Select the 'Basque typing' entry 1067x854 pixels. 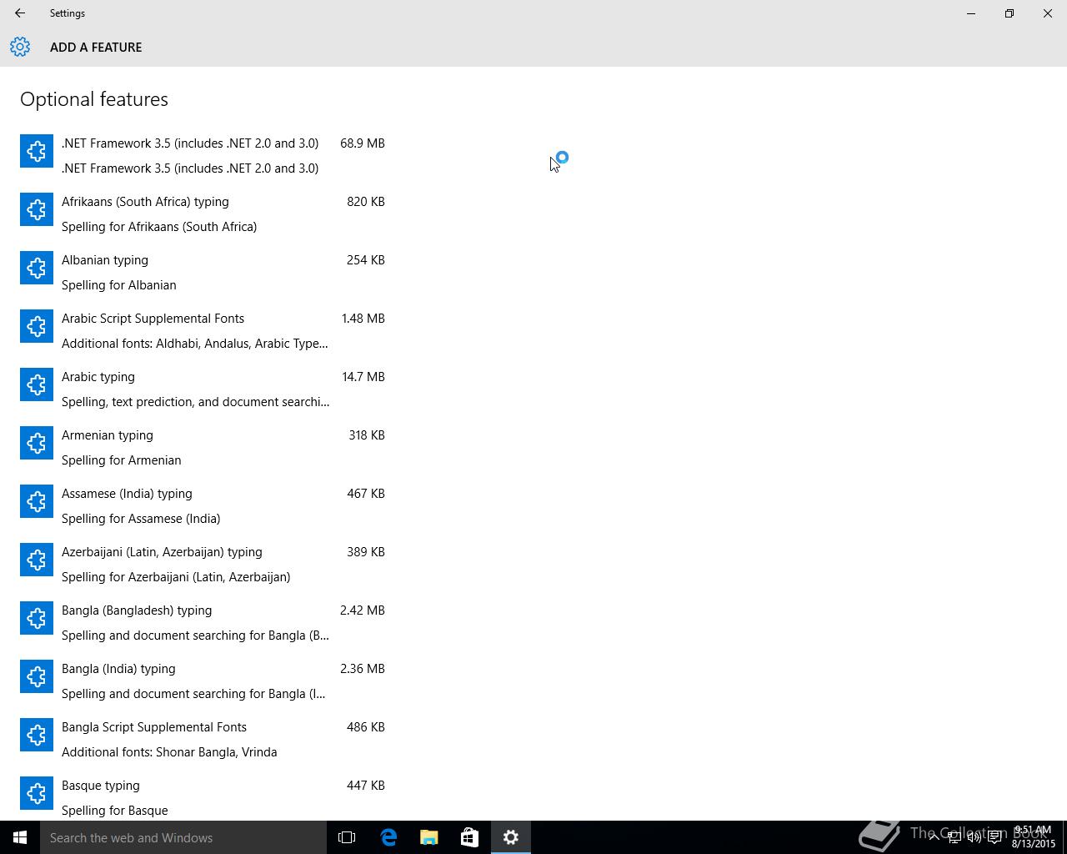click(101, 786)
